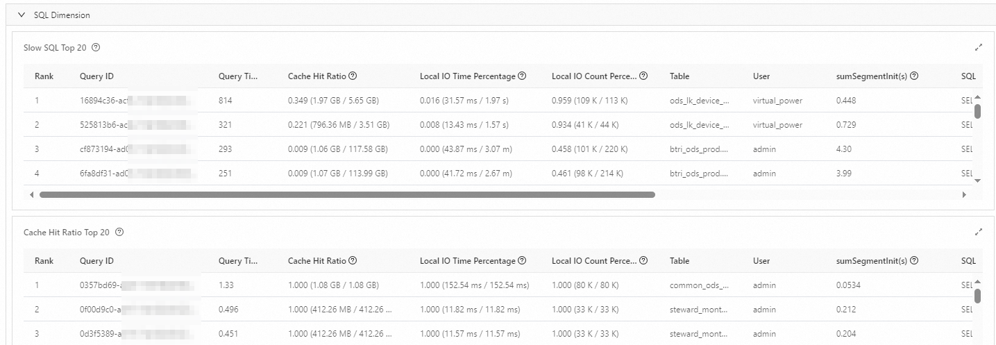Image resolution: width=996 pixels, height=345 pixels.
Task: Click Local IO Time Percentage help icon in Slow SQL table
Action: coord(522,76)
